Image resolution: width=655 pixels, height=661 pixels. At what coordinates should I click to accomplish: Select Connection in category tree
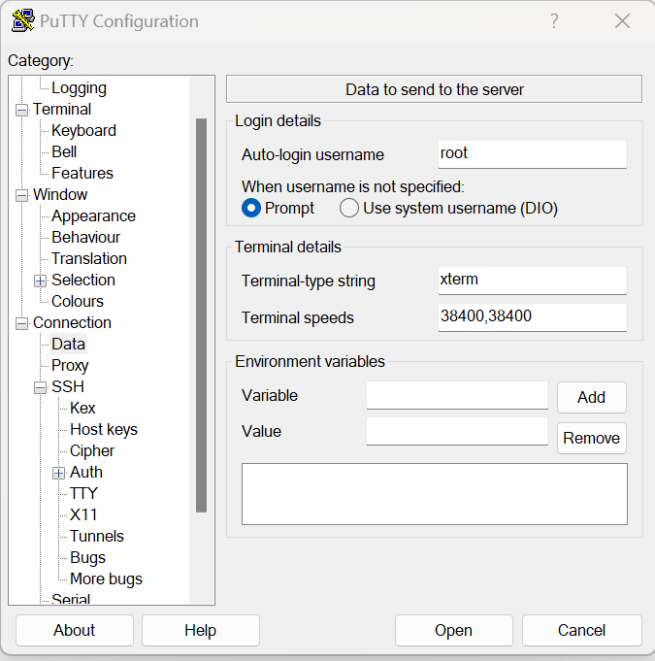point(72,322)
